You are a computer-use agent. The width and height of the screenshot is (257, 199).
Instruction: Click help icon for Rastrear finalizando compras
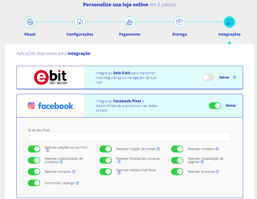tap(119, 162)
